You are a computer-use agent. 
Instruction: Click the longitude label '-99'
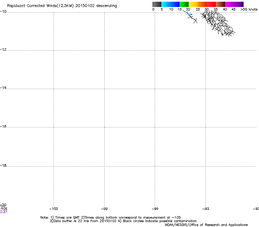[104, 209]
